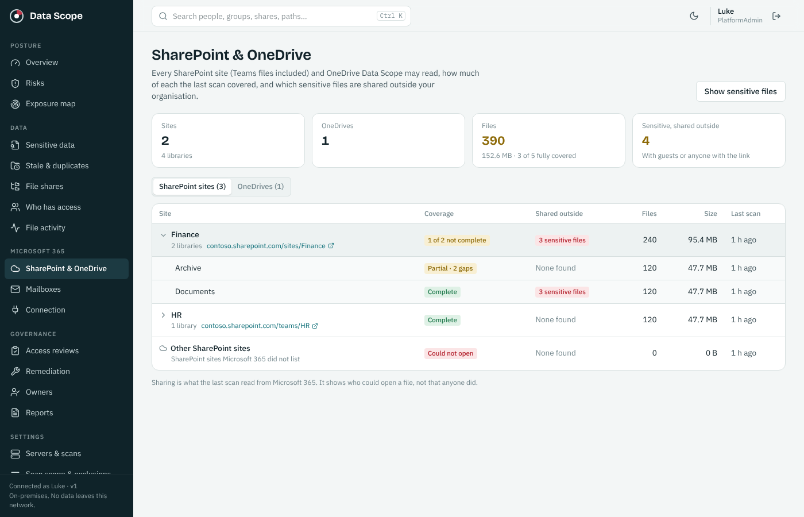Click the '1 of 2 not complete' coverage badge
The width and height of the screenshot is (804, 517).
(x=457, y=240)
